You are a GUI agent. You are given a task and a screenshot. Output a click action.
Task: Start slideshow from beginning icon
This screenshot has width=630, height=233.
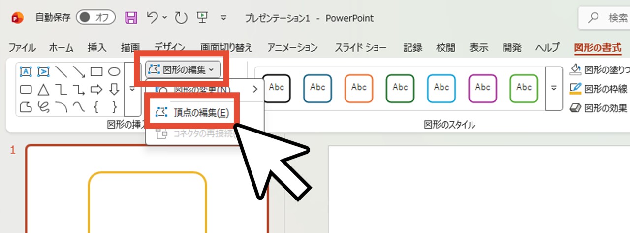click(x=202, y=18)
